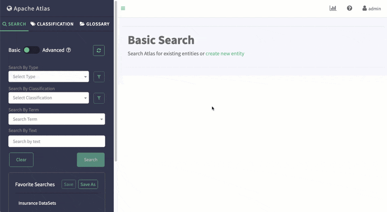The height and width of the screenshot is (212, 387).
Task: Click the info icon next to Advanced
Action: [x=69, y=50]
